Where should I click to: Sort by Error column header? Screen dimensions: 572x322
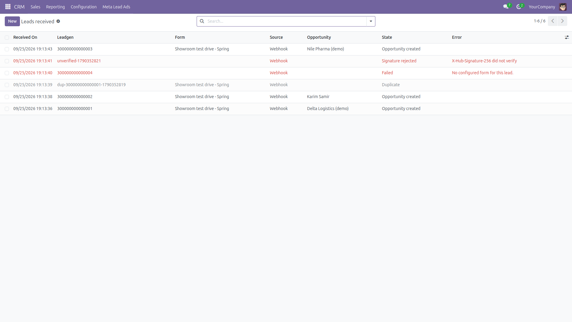[457, 37]
